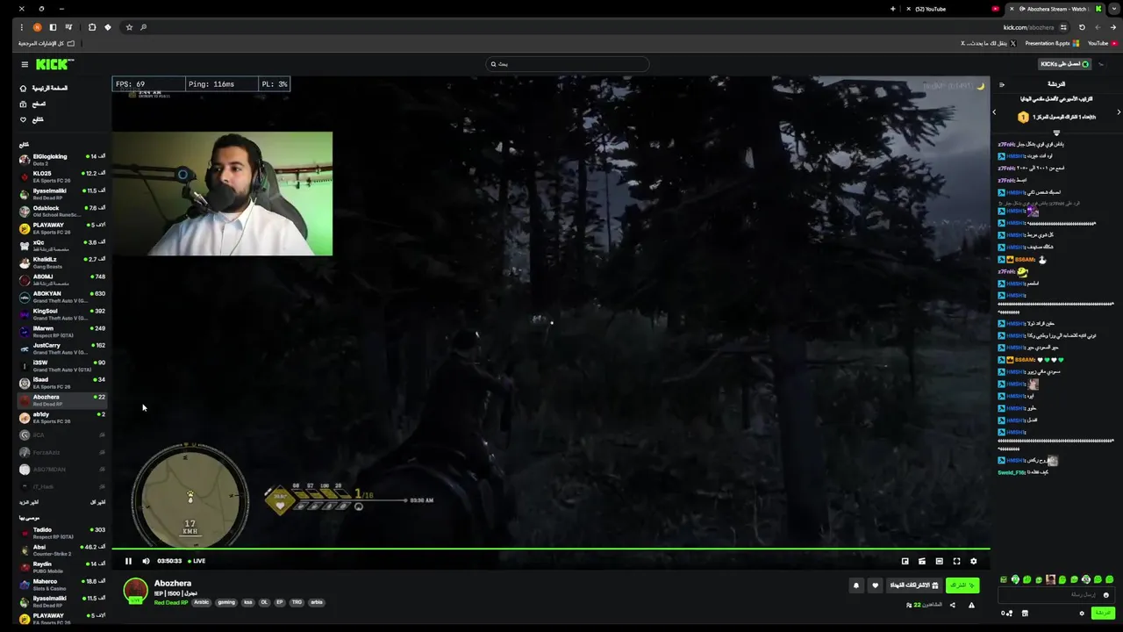Screen dimensions: 1123x632
Task: Expand gift leaderboard down arrow
Action: click(1056, 133)
